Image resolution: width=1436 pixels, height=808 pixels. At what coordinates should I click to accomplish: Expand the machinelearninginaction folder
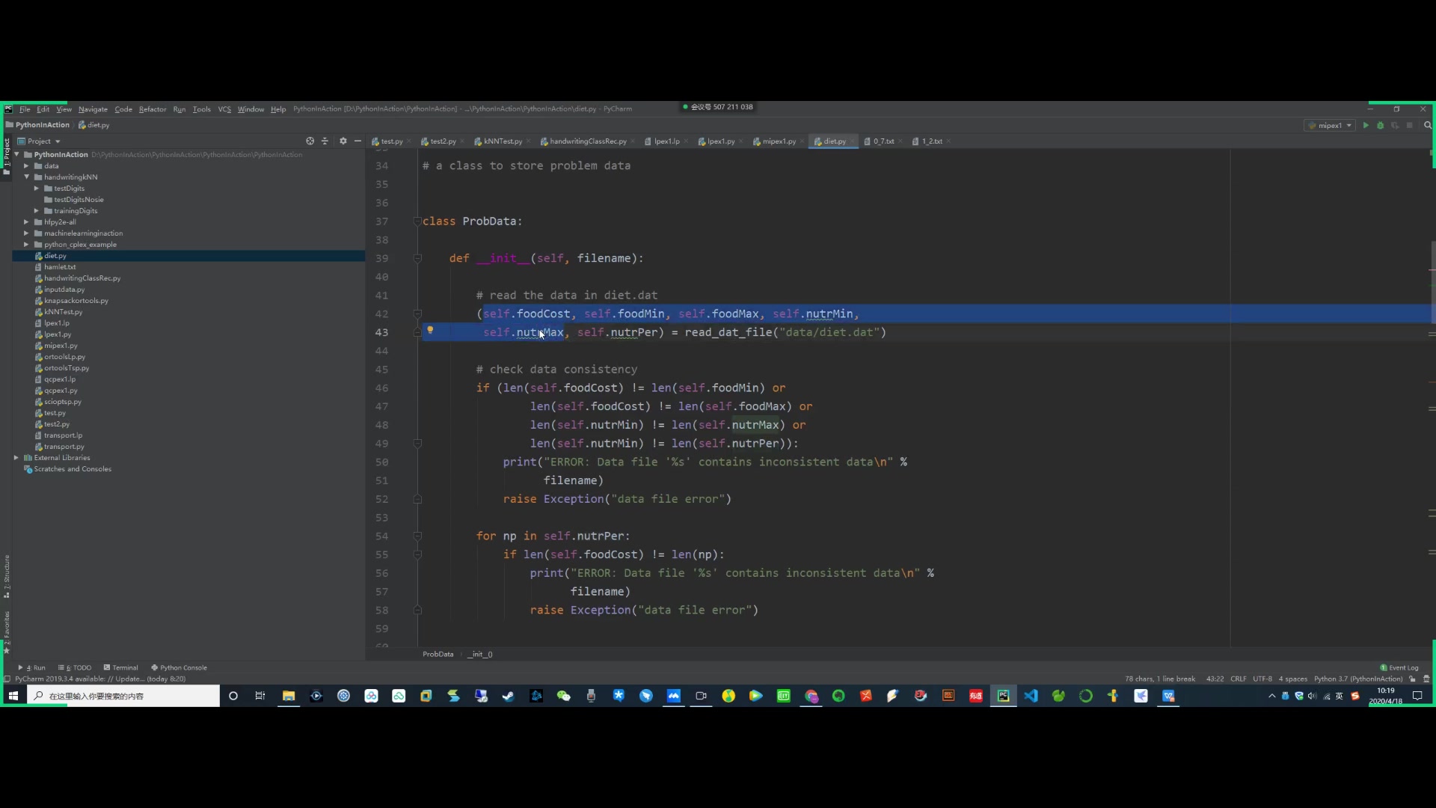[26, 233]
